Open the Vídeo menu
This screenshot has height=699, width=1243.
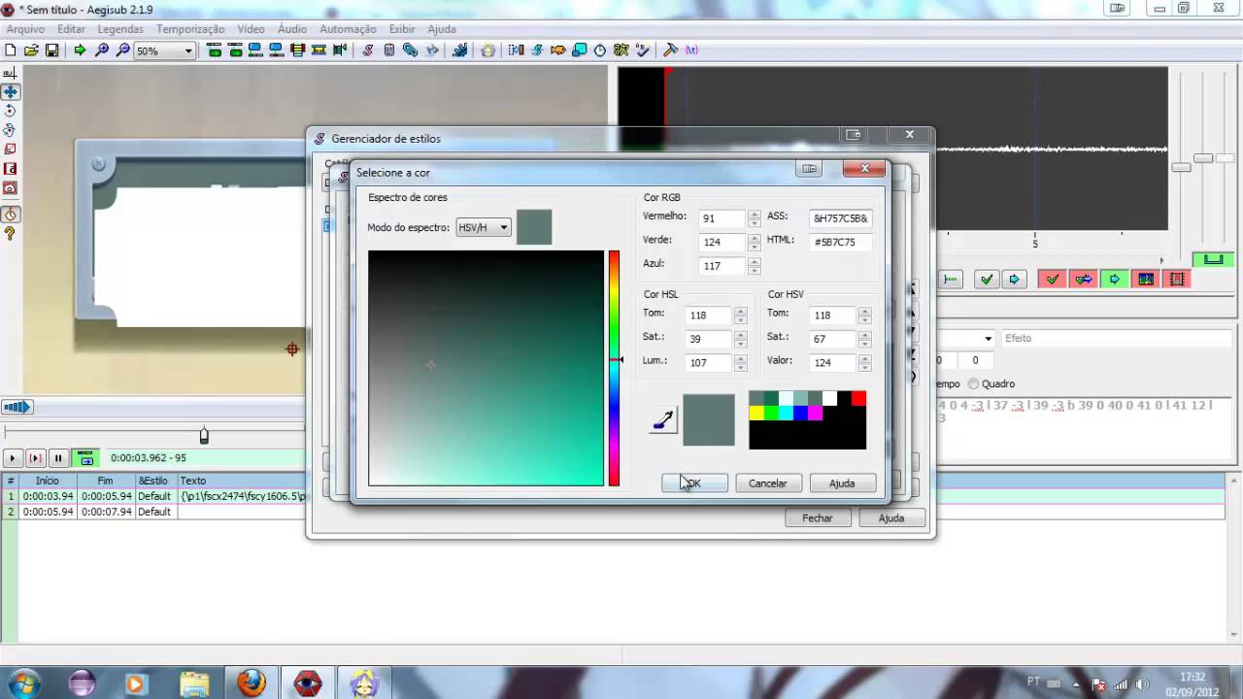(251, 29)
